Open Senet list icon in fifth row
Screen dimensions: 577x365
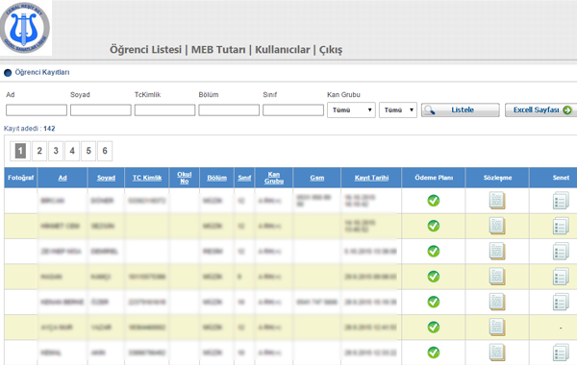561,303
